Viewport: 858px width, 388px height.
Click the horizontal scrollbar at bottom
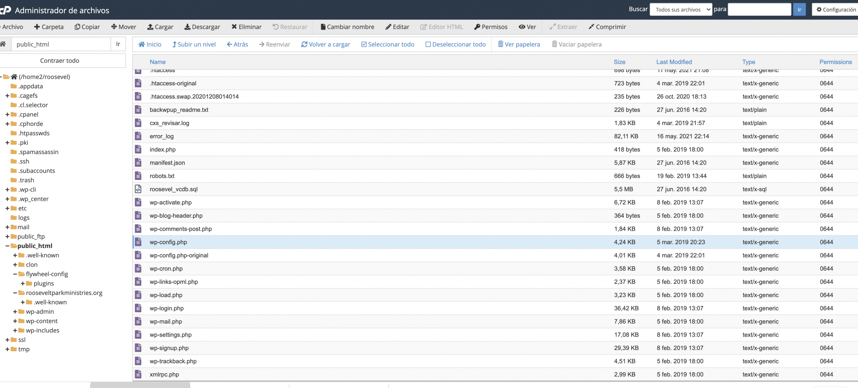click(x=140, y=385)
